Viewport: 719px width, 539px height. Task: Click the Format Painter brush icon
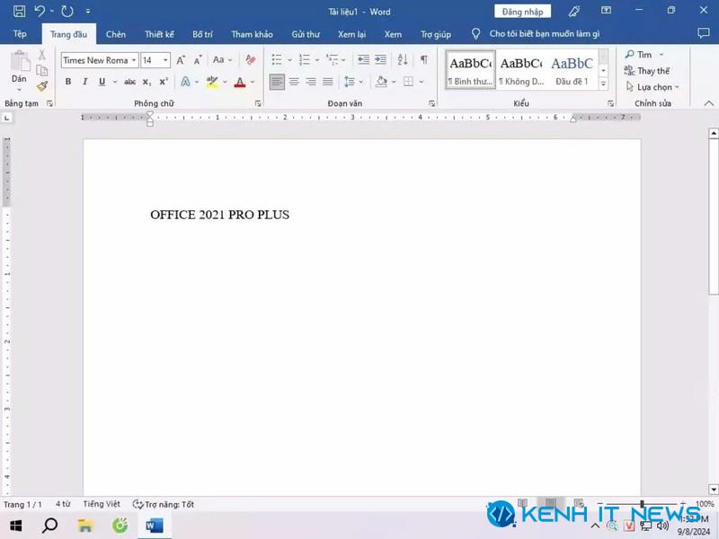pos(42,86)
